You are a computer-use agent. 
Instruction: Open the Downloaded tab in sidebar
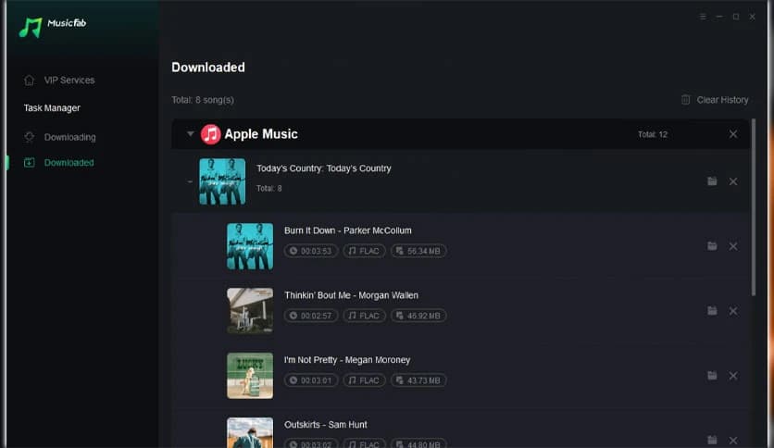click(69, 162)
